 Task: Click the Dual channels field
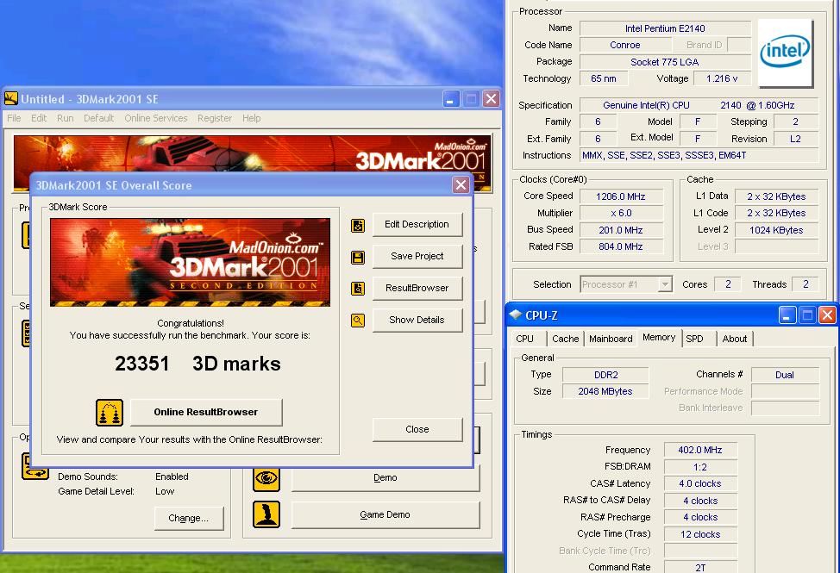point(785,375)
